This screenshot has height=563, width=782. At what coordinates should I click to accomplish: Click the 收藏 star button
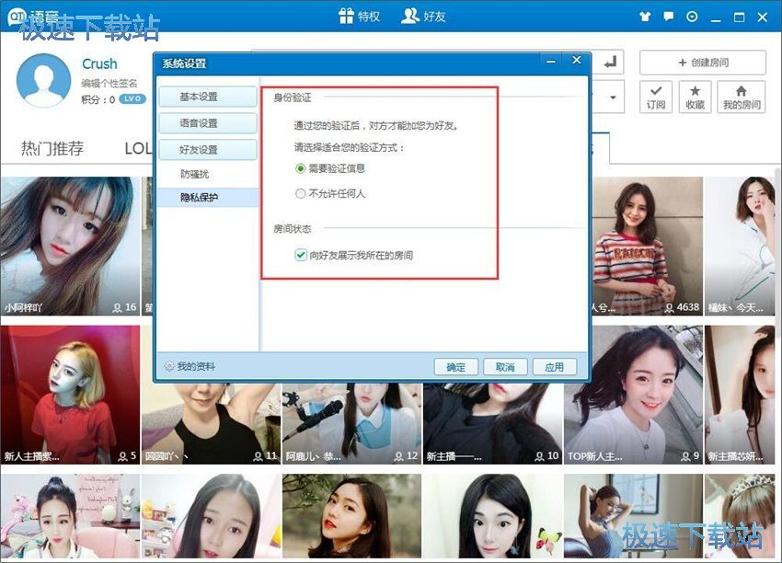point(695,97)
